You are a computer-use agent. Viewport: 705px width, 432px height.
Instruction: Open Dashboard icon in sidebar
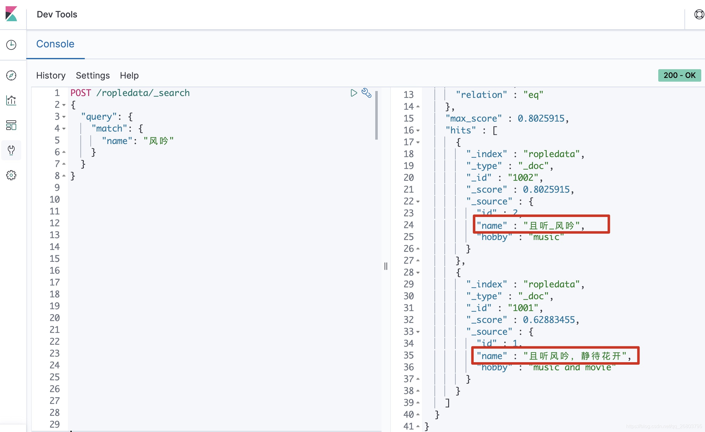coord(11,125)
